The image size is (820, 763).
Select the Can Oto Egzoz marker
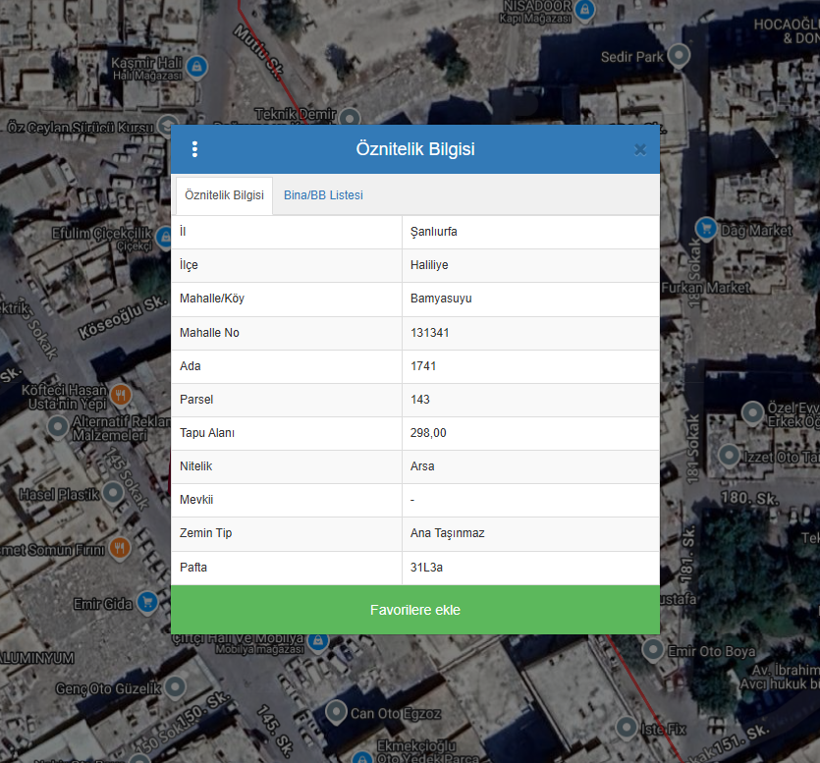[x=336, y=711]
